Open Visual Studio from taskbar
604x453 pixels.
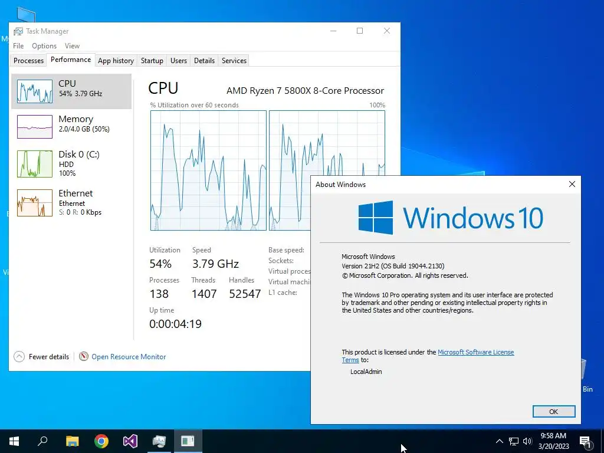click(130, 441)
